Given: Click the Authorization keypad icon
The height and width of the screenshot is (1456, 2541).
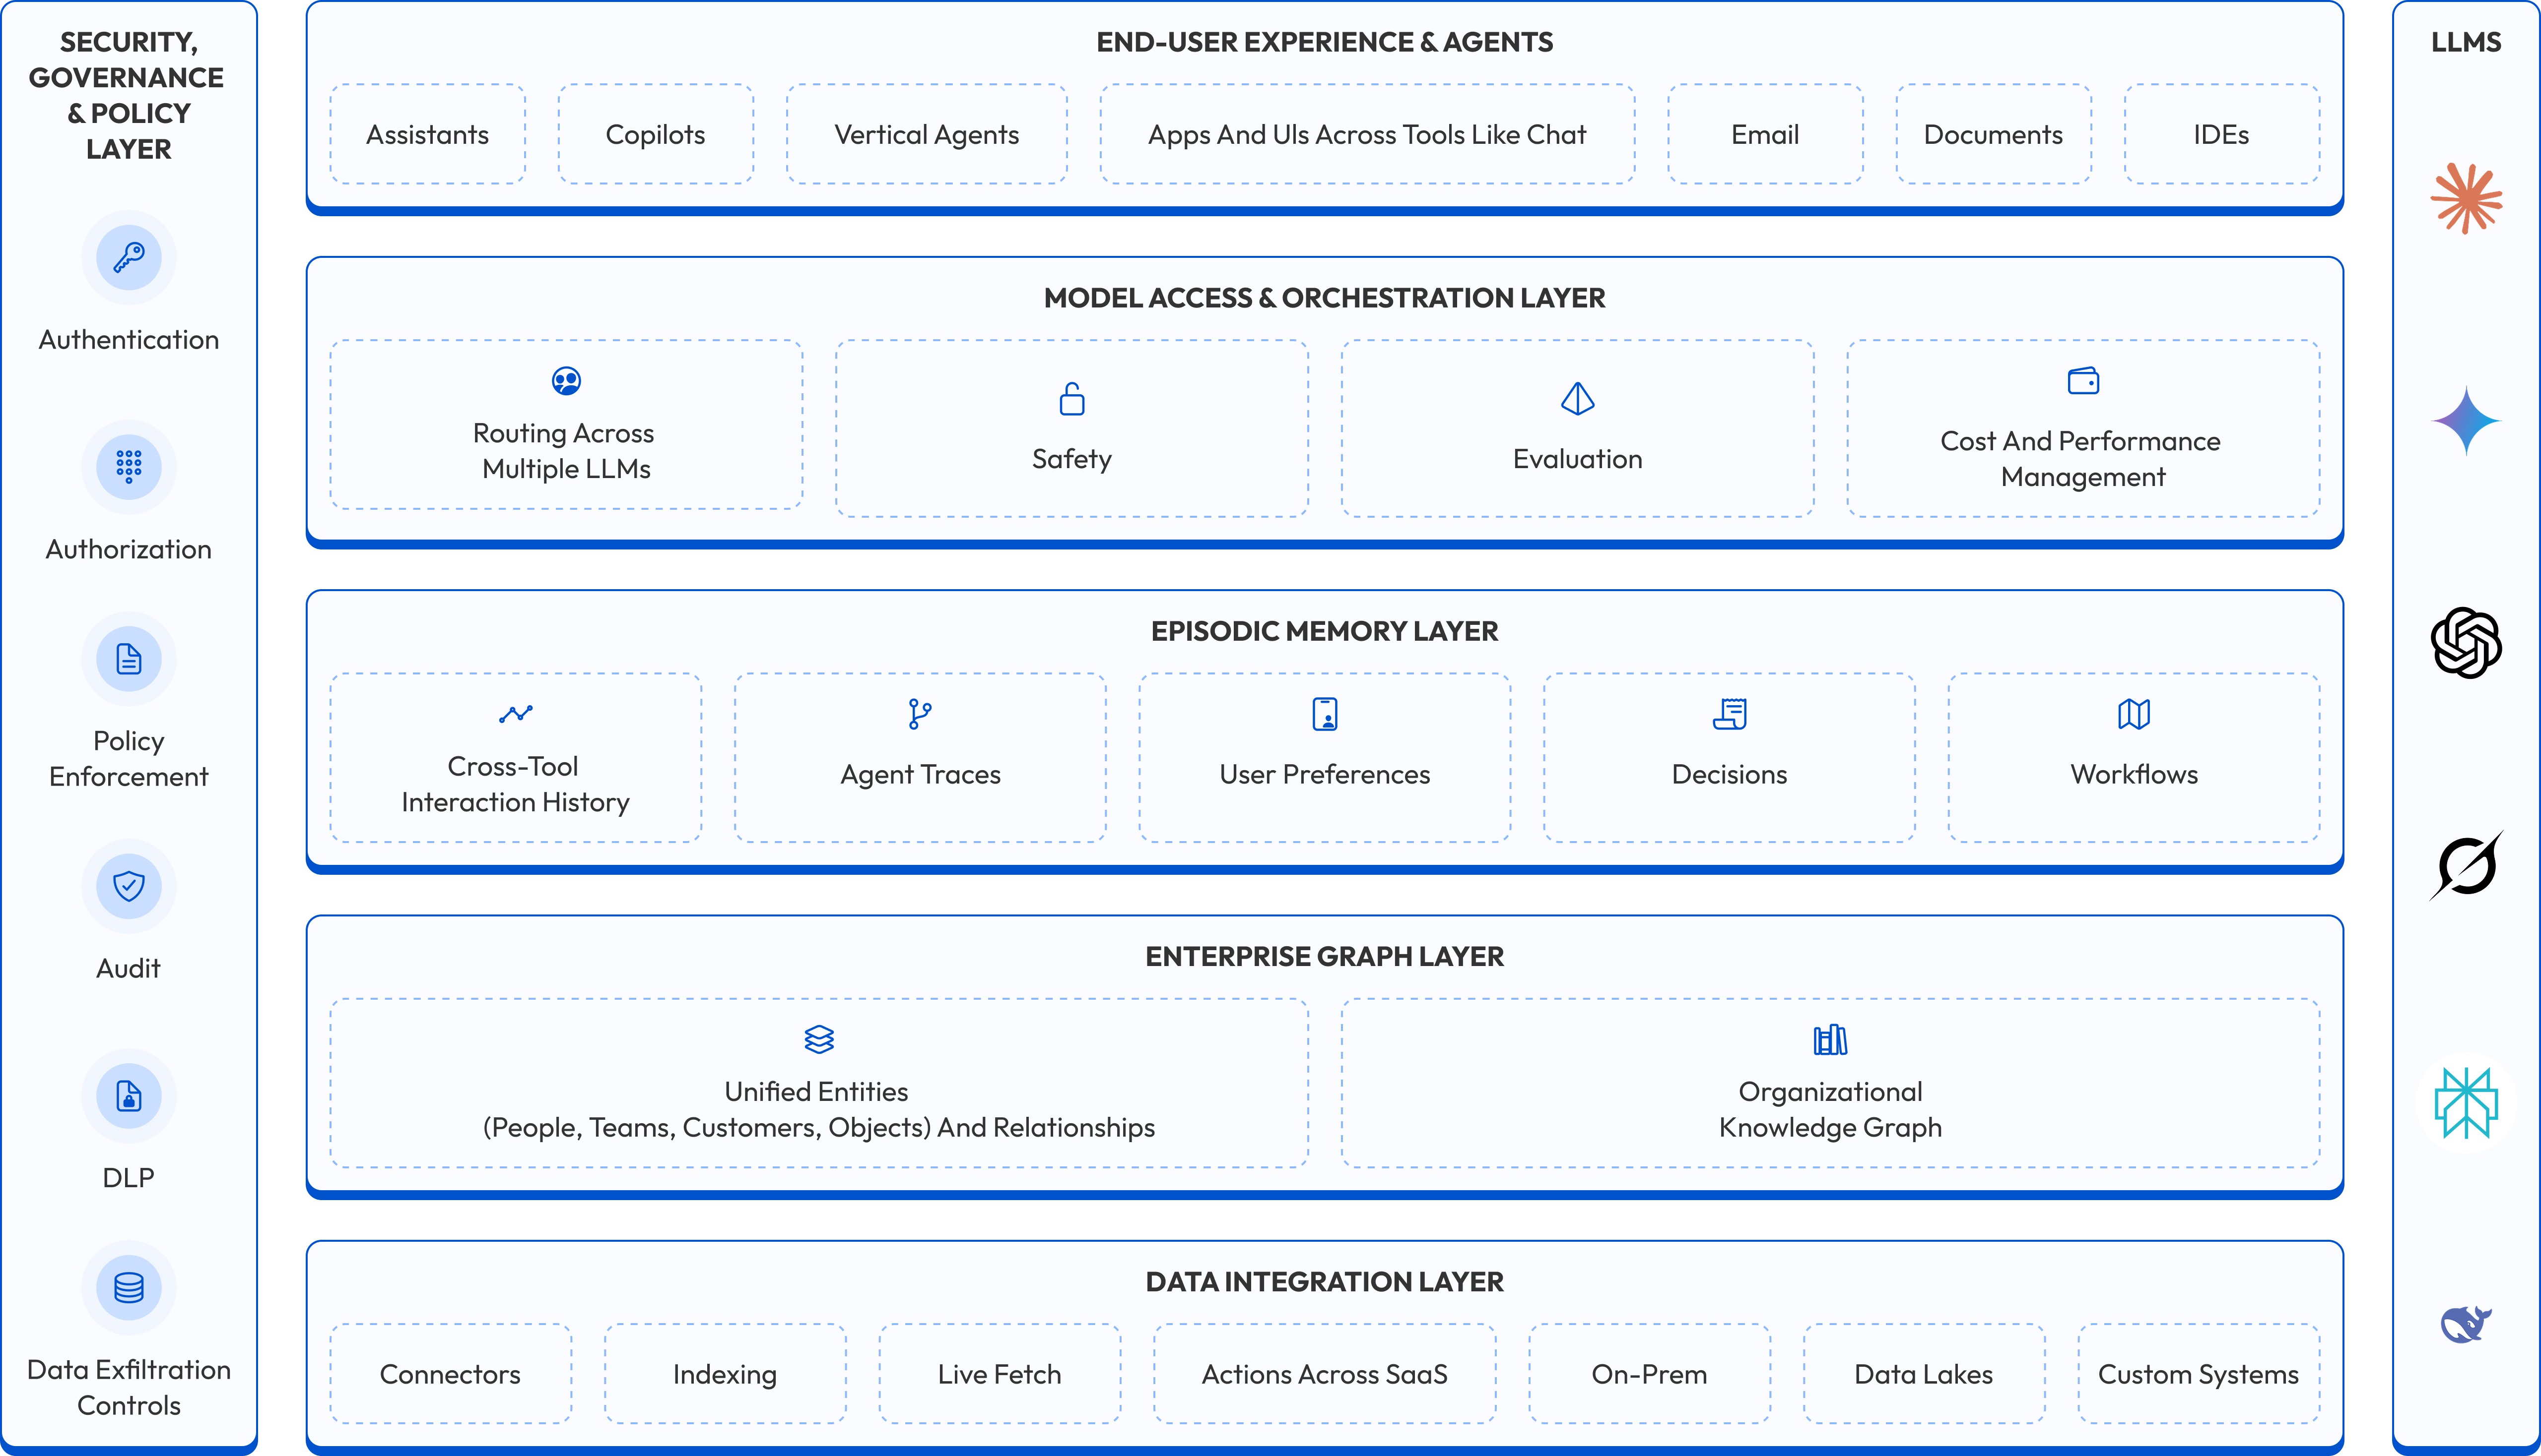Looking at the screenshot, I should 128,467.
